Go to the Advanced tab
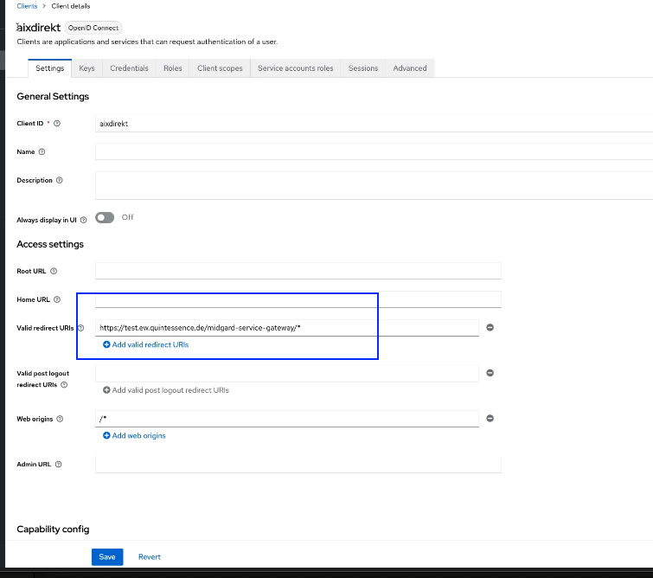This screenshot has height=578, width=653. 409,68
